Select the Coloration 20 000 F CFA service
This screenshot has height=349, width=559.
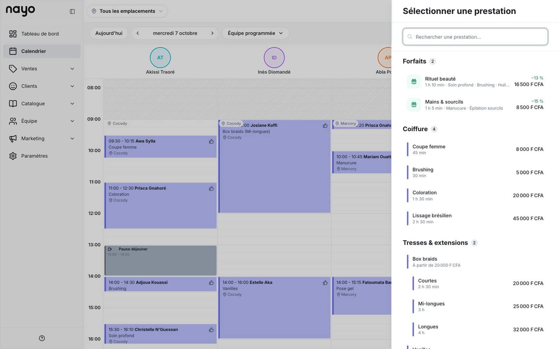pos(475,195)
